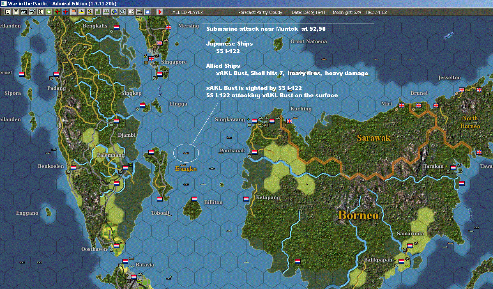Click the info 'i' toolbar icon

(x=41, y=12)
